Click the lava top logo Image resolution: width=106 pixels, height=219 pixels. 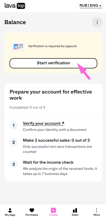[x=15, y=6]
